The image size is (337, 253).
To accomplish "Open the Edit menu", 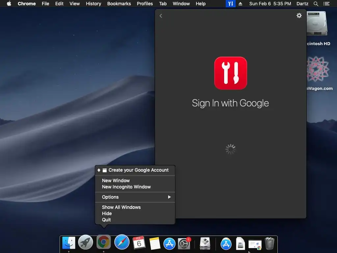I will [59, 4].
